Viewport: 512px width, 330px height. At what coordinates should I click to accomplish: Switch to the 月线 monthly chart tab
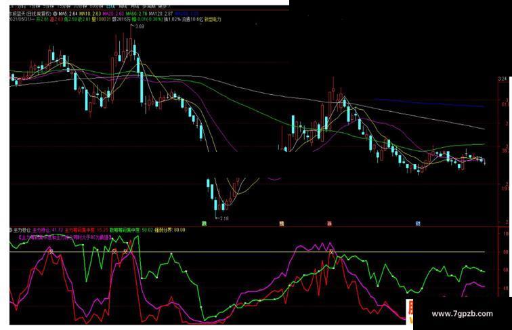pos(135,7)
